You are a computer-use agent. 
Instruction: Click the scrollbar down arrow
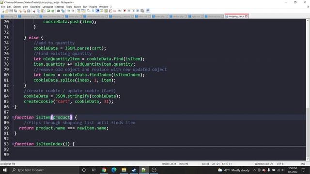point(308,159)
